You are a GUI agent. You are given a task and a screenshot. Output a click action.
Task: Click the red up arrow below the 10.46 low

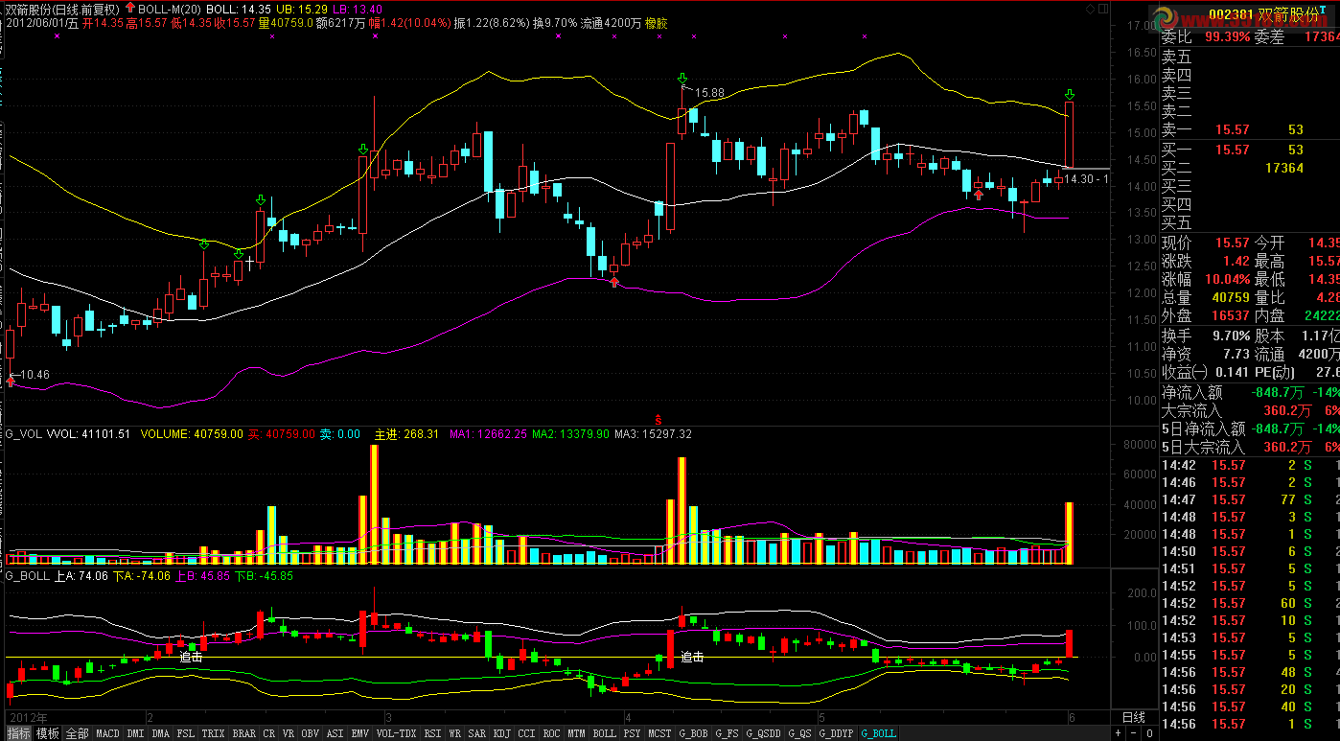pyautogui.click(x=11, y=382)
